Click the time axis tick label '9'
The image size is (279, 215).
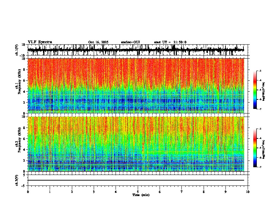[x=225, y=192]
